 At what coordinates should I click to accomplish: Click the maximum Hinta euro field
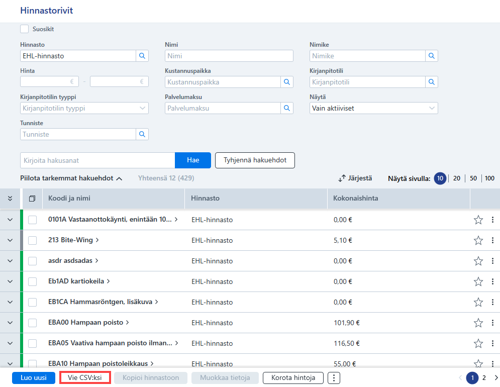pyautogui.click(x=119, y=82)
